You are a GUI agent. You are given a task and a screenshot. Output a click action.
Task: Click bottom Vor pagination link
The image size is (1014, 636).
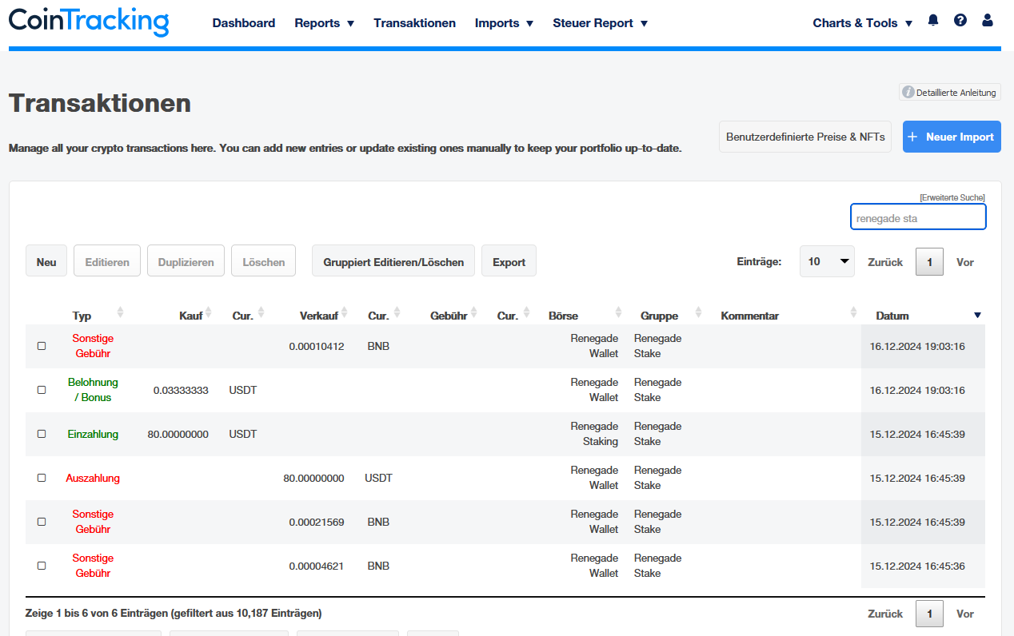coord(965,614)
